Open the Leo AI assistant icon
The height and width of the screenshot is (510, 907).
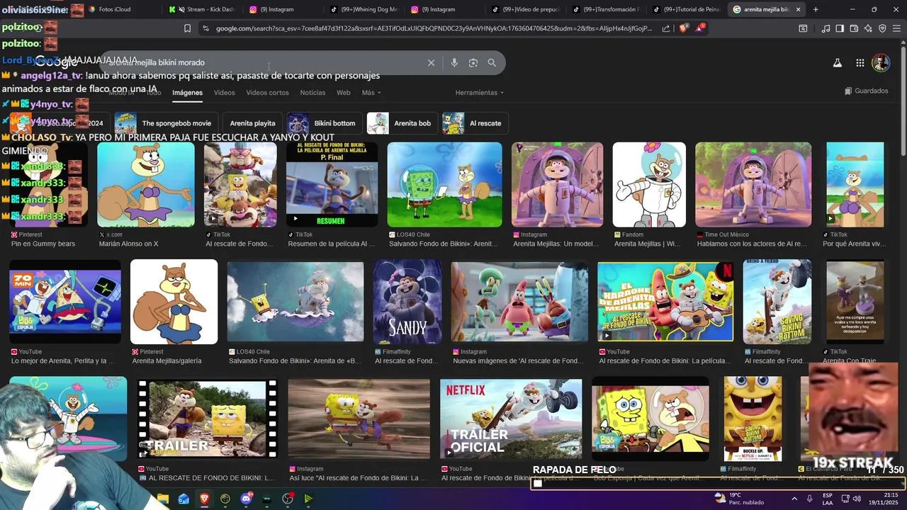(868, 28)
